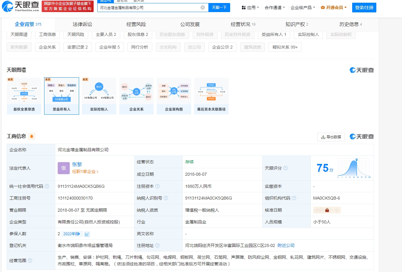Switch to the 知识产权 tab
402x272 pixels.
[297, 24]
